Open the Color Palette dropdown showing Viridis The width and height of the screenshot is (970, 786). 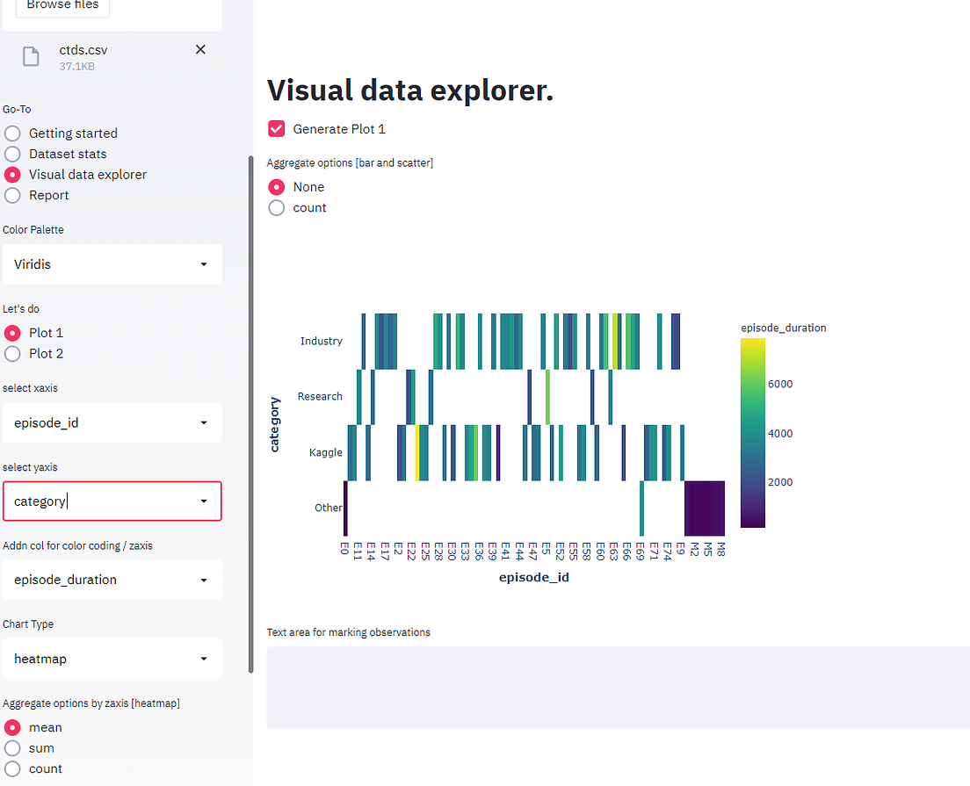click(x=112, y=263)
